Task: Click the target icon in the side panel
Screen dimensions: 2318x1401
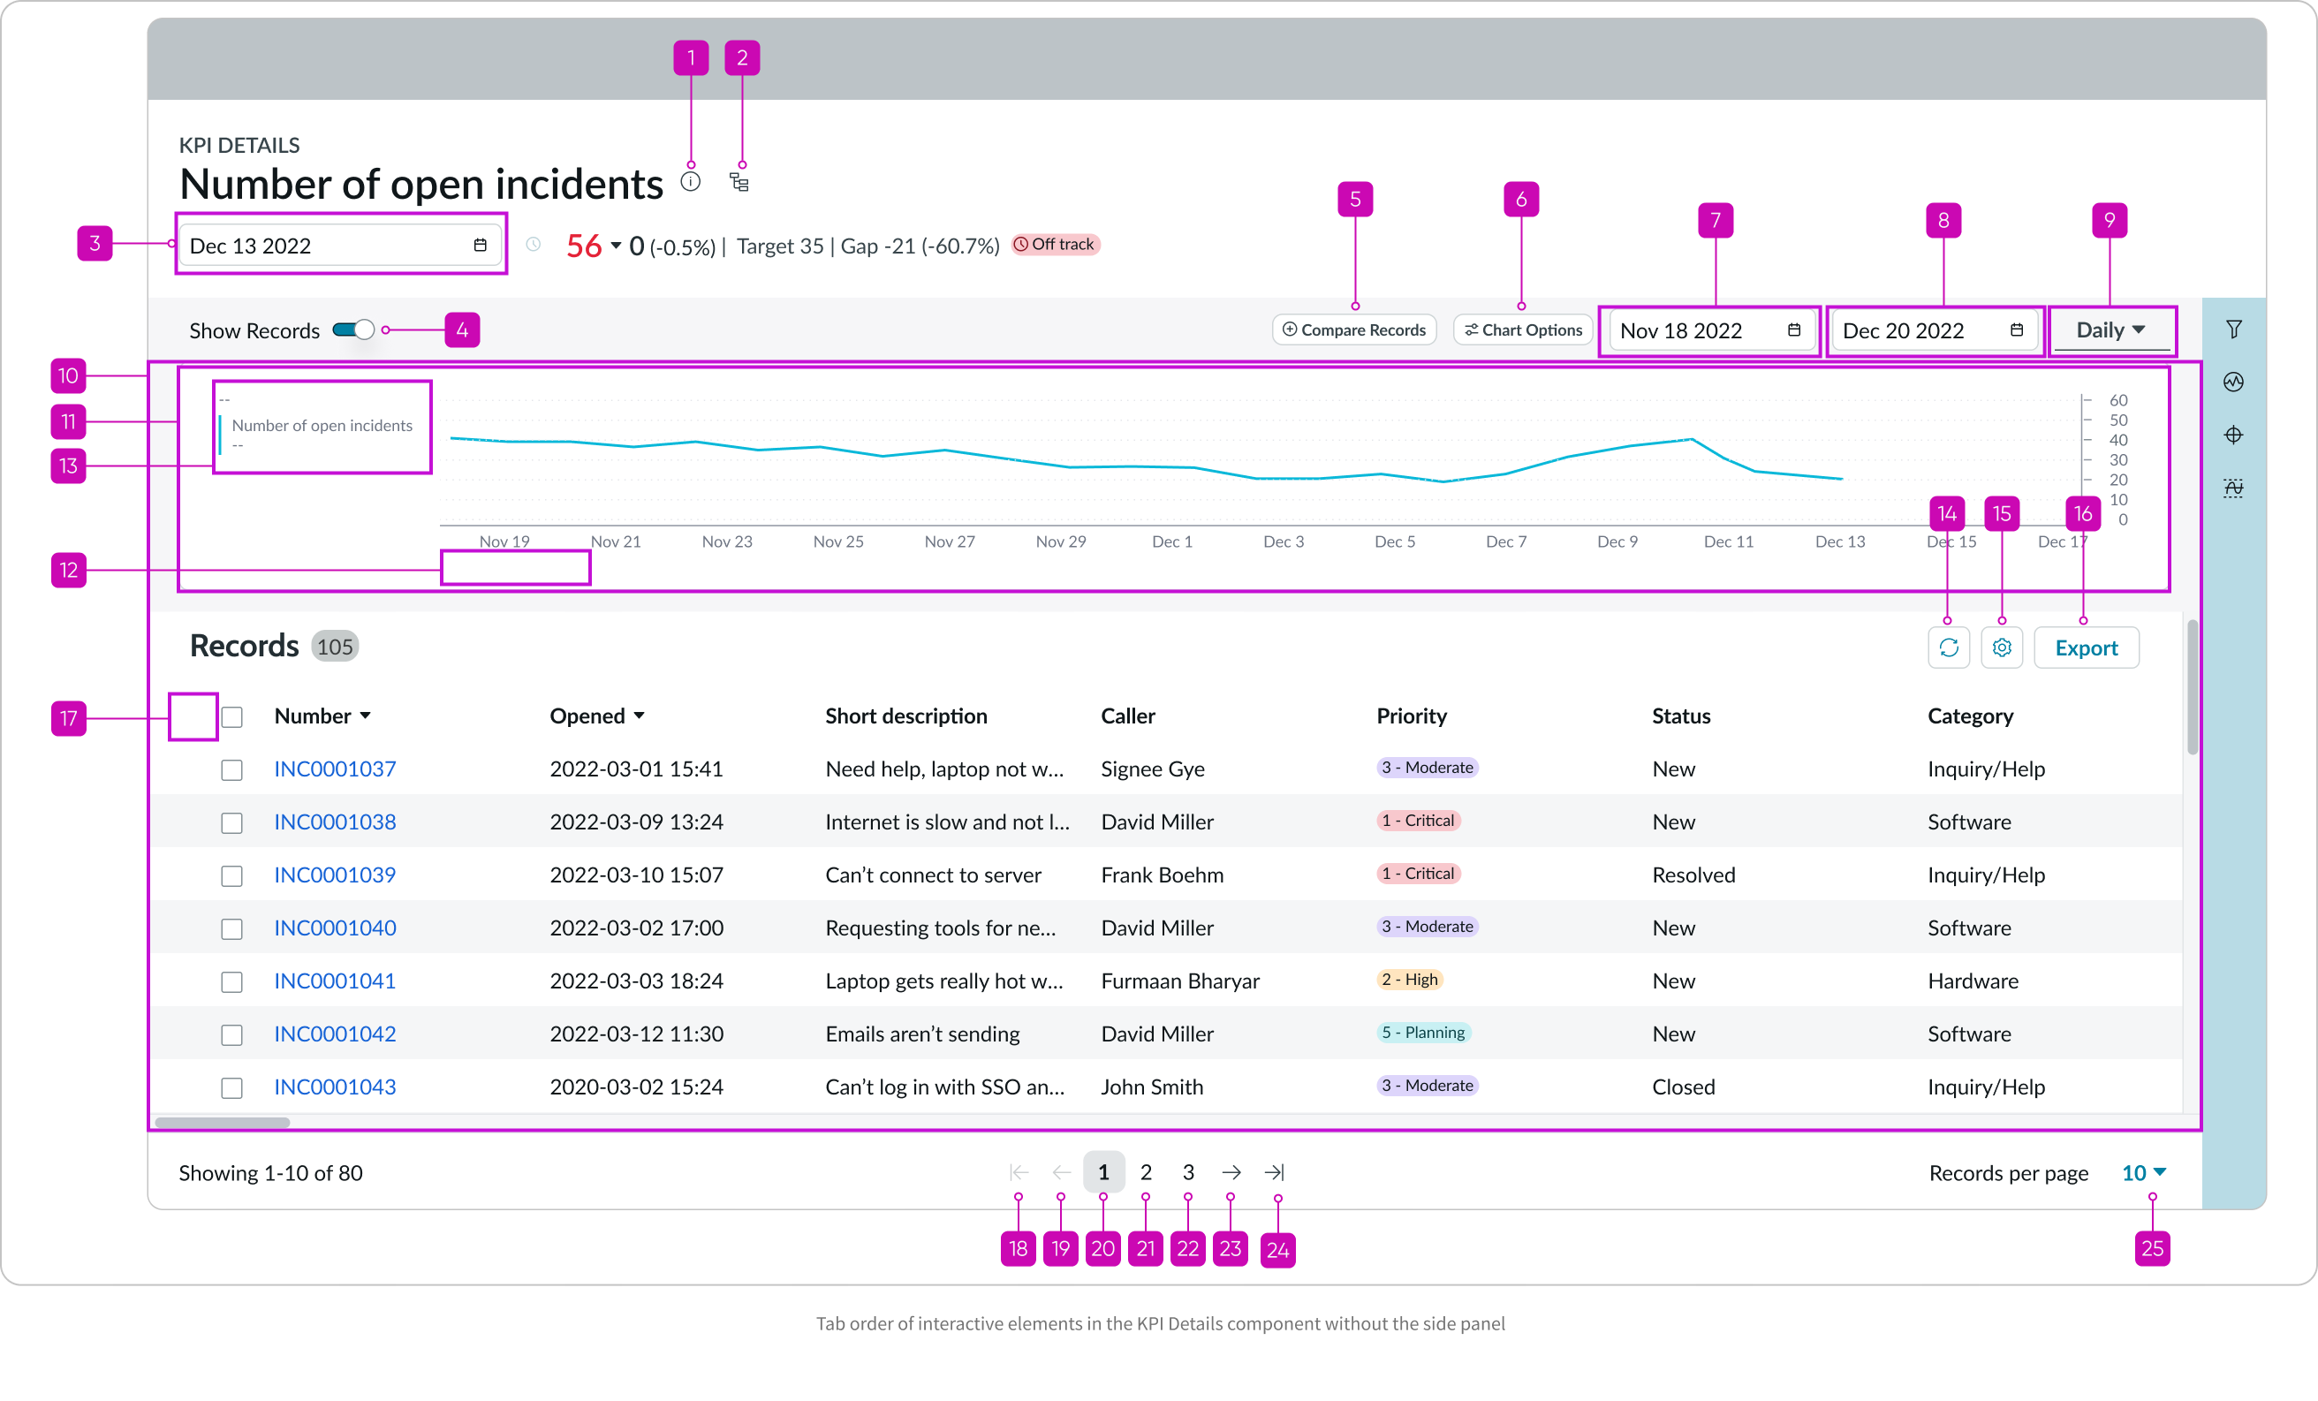Action: tap(2235, 434)
